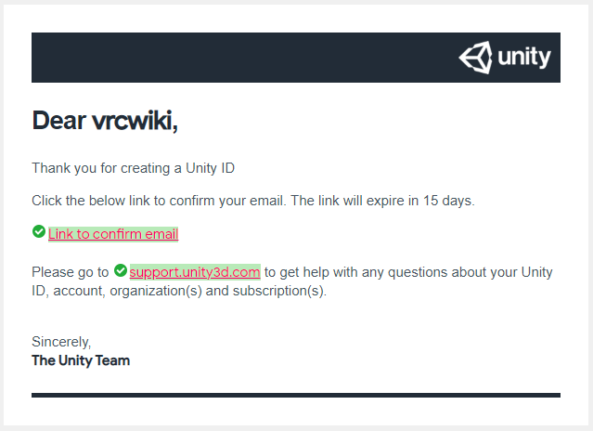
Task: Click the unity wordmark in header
Action: point(524,58)
